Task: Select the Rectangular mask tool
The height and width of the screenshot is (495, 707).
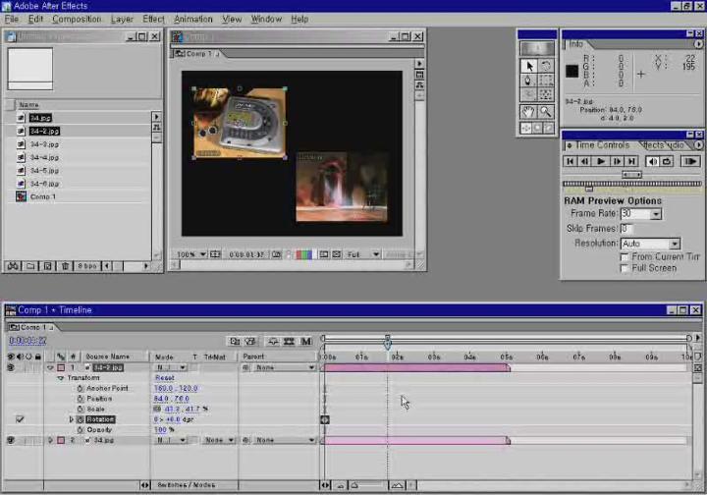Action: (x=546, y=81)
